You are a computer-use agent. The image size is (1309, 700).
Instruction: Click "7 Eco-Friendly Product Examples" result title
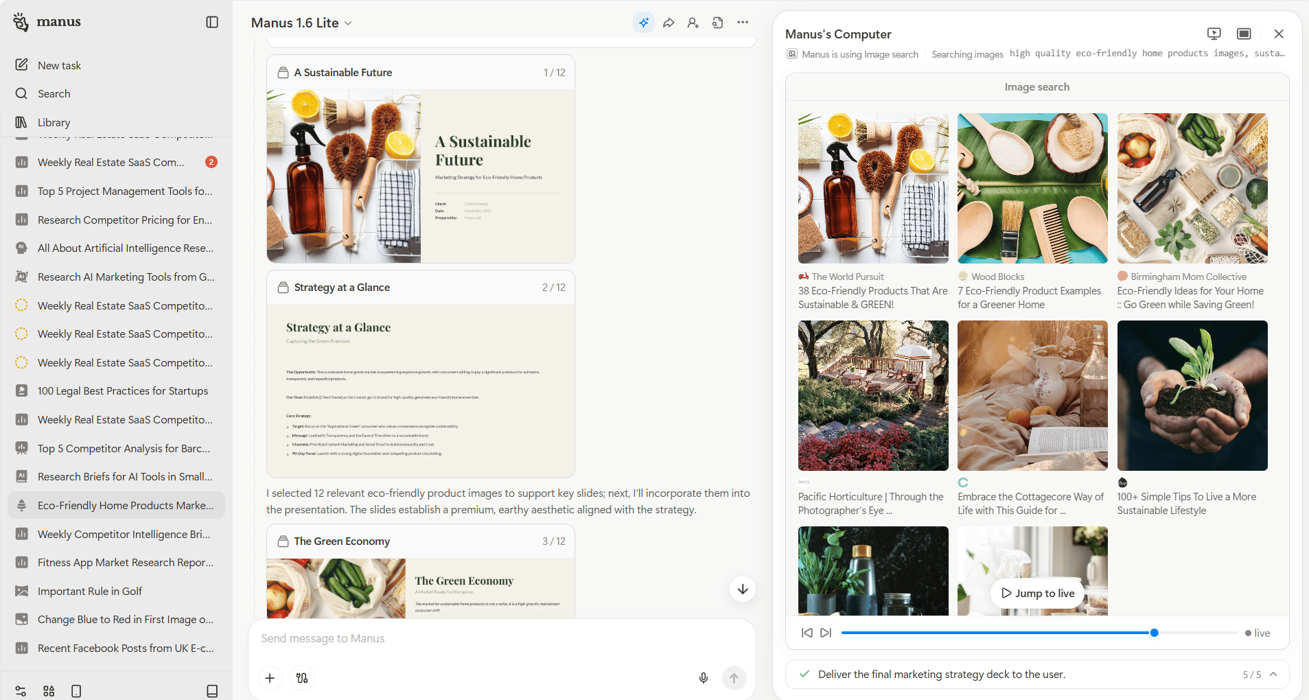(x=1030, y=298)
